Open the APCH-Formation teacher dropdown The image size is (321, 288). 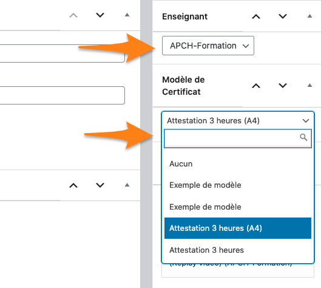pos(208,46)
